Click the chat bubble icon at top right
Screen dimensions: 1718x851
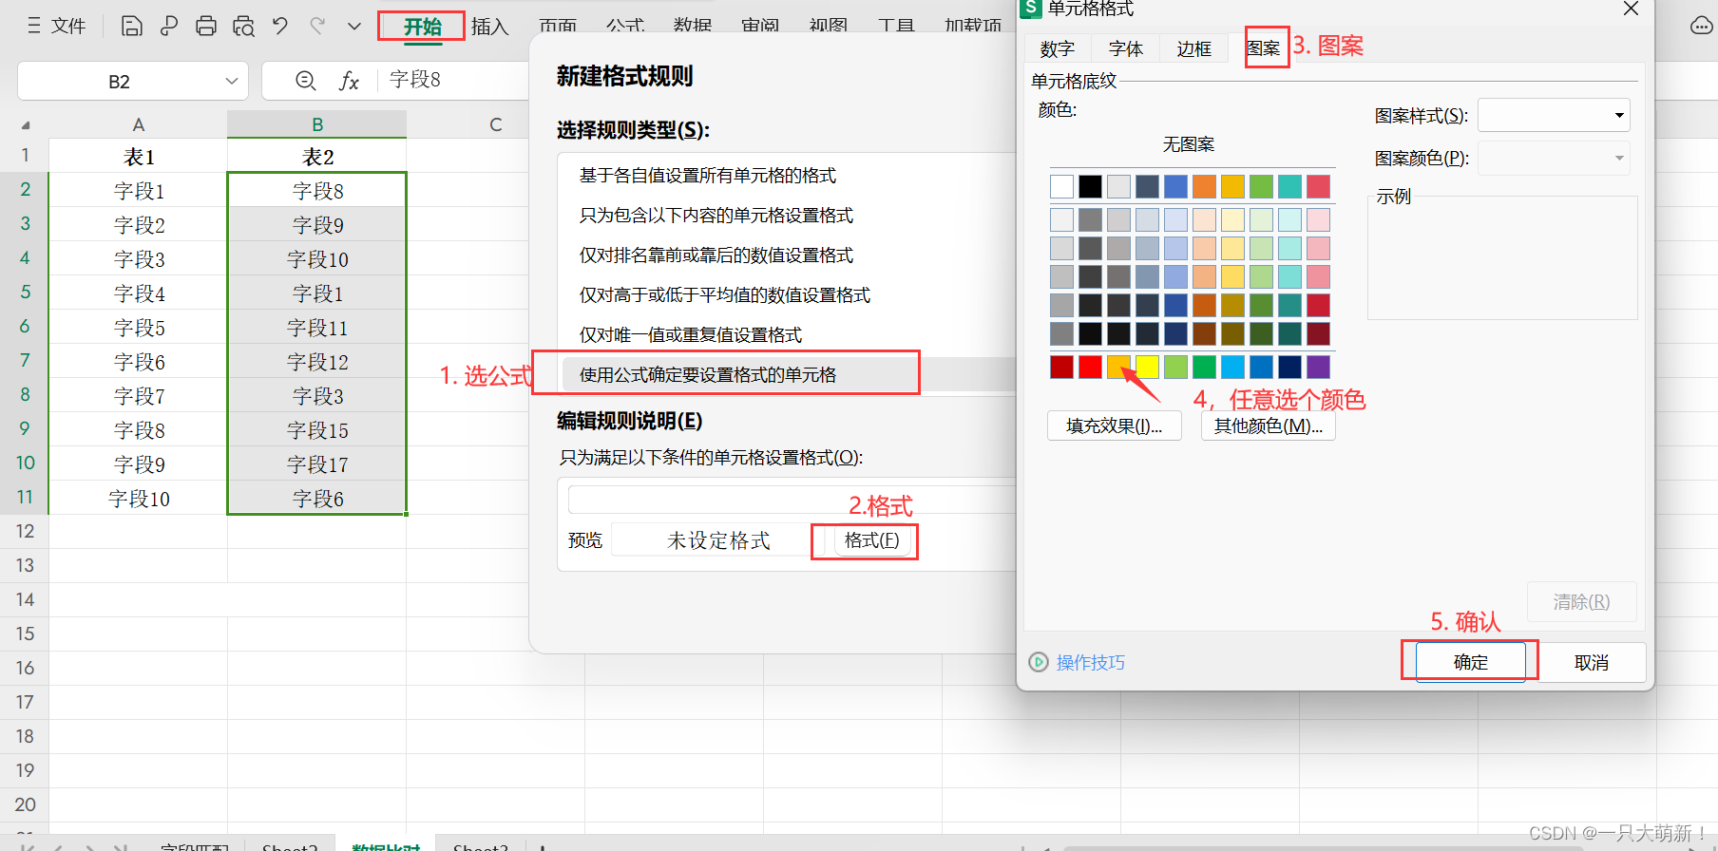[x=1702, y=26]
